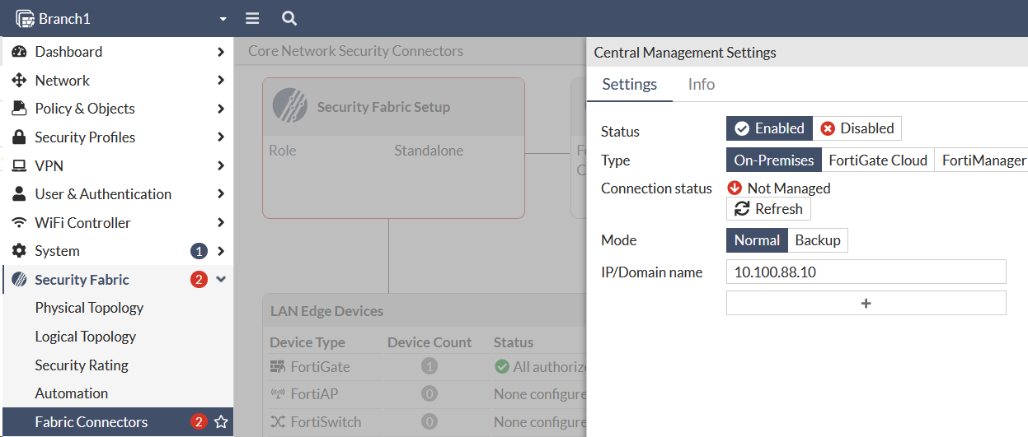Click the FortiGate logo beside Branch1
Screen dimensions: 1028x437
25,18
